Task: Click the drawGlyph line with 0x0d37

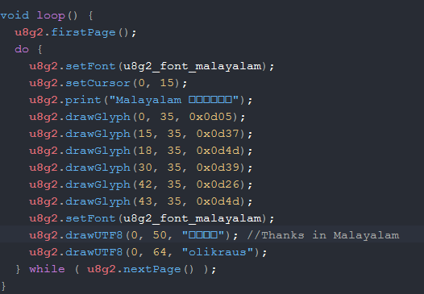Action: point(141,134)
